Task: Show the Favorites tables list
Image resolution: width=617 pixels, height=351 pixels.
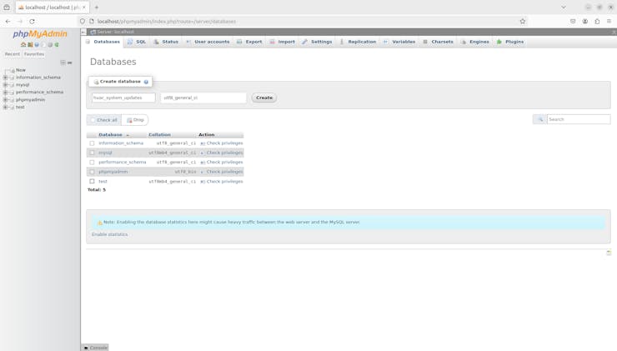Action: coord(34,54)
